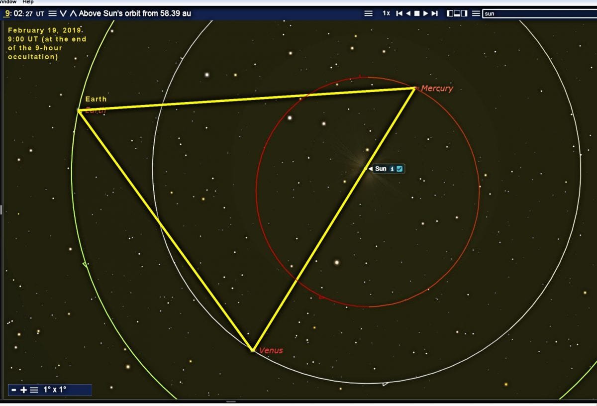Open the Window menu
Screen dimensions: 597x406
pyautogui.click(x=7, y=2)
